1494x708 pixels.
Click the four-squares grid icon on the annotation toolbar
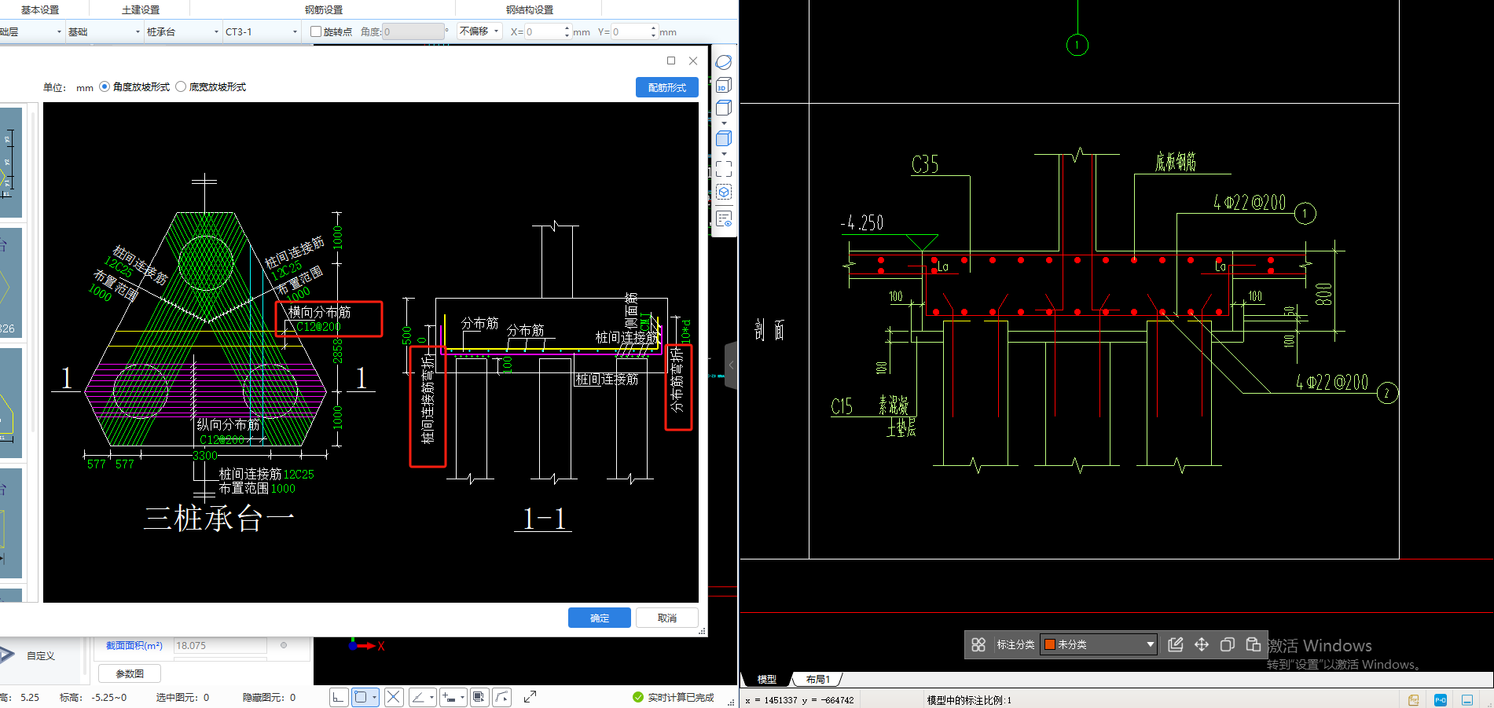coord(978,644)
